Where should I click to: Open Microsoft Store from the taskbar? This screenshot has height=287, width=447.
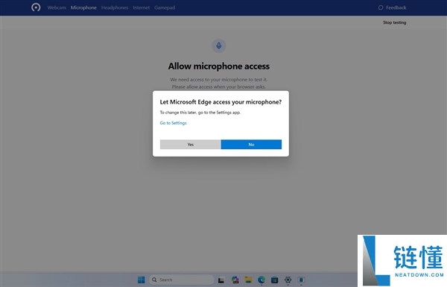point(274,280)
